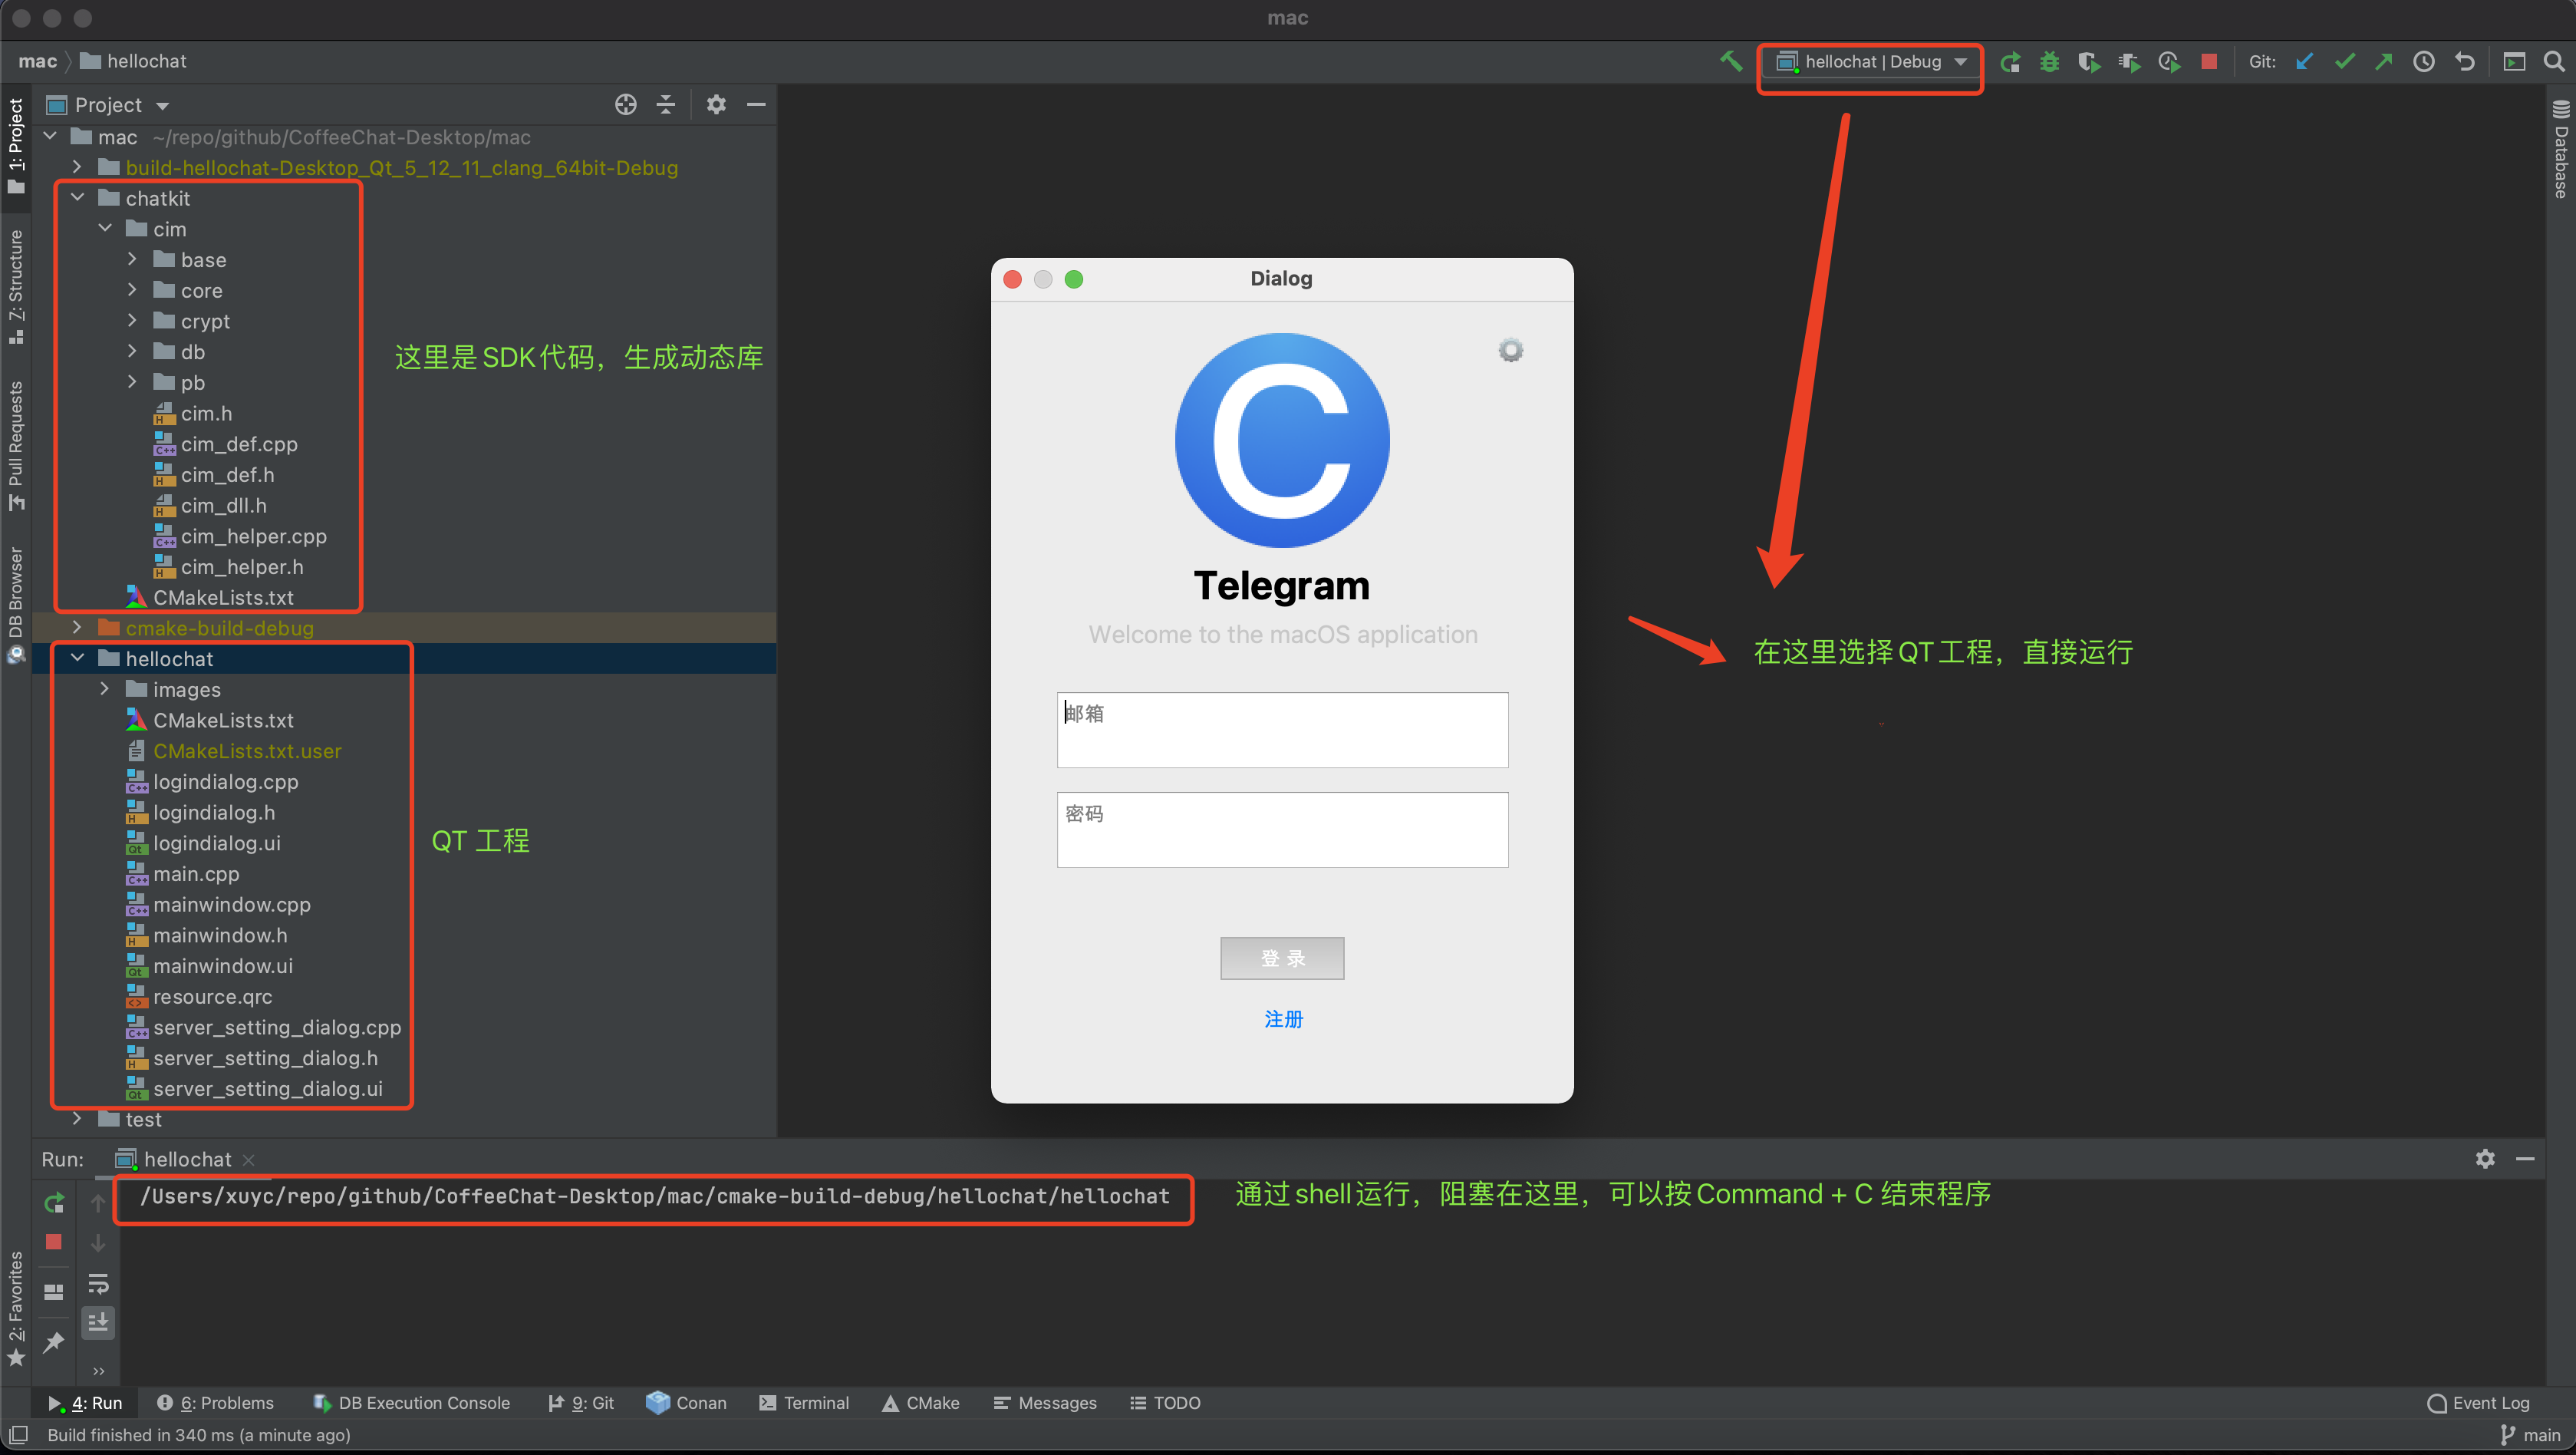Commit changes with the Git checkmark icon
The image size is (2576, 1455).
coord(2344,61)
